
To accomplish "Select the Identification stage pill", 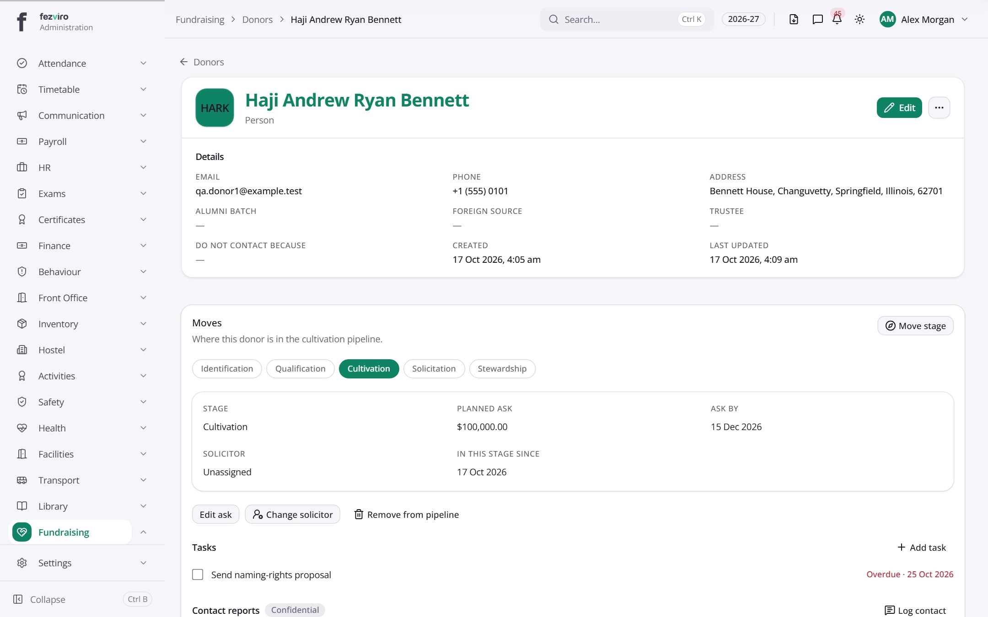I will (x=227, y=368).
